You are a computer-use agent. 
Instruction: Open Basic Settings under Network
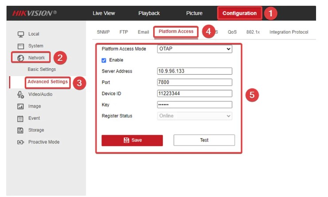point(42,69)
